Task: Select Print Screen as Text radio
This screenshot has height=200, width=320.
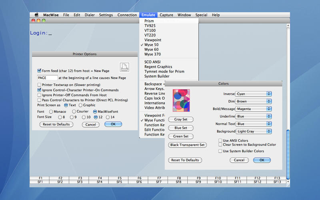Action: (66, 105)
